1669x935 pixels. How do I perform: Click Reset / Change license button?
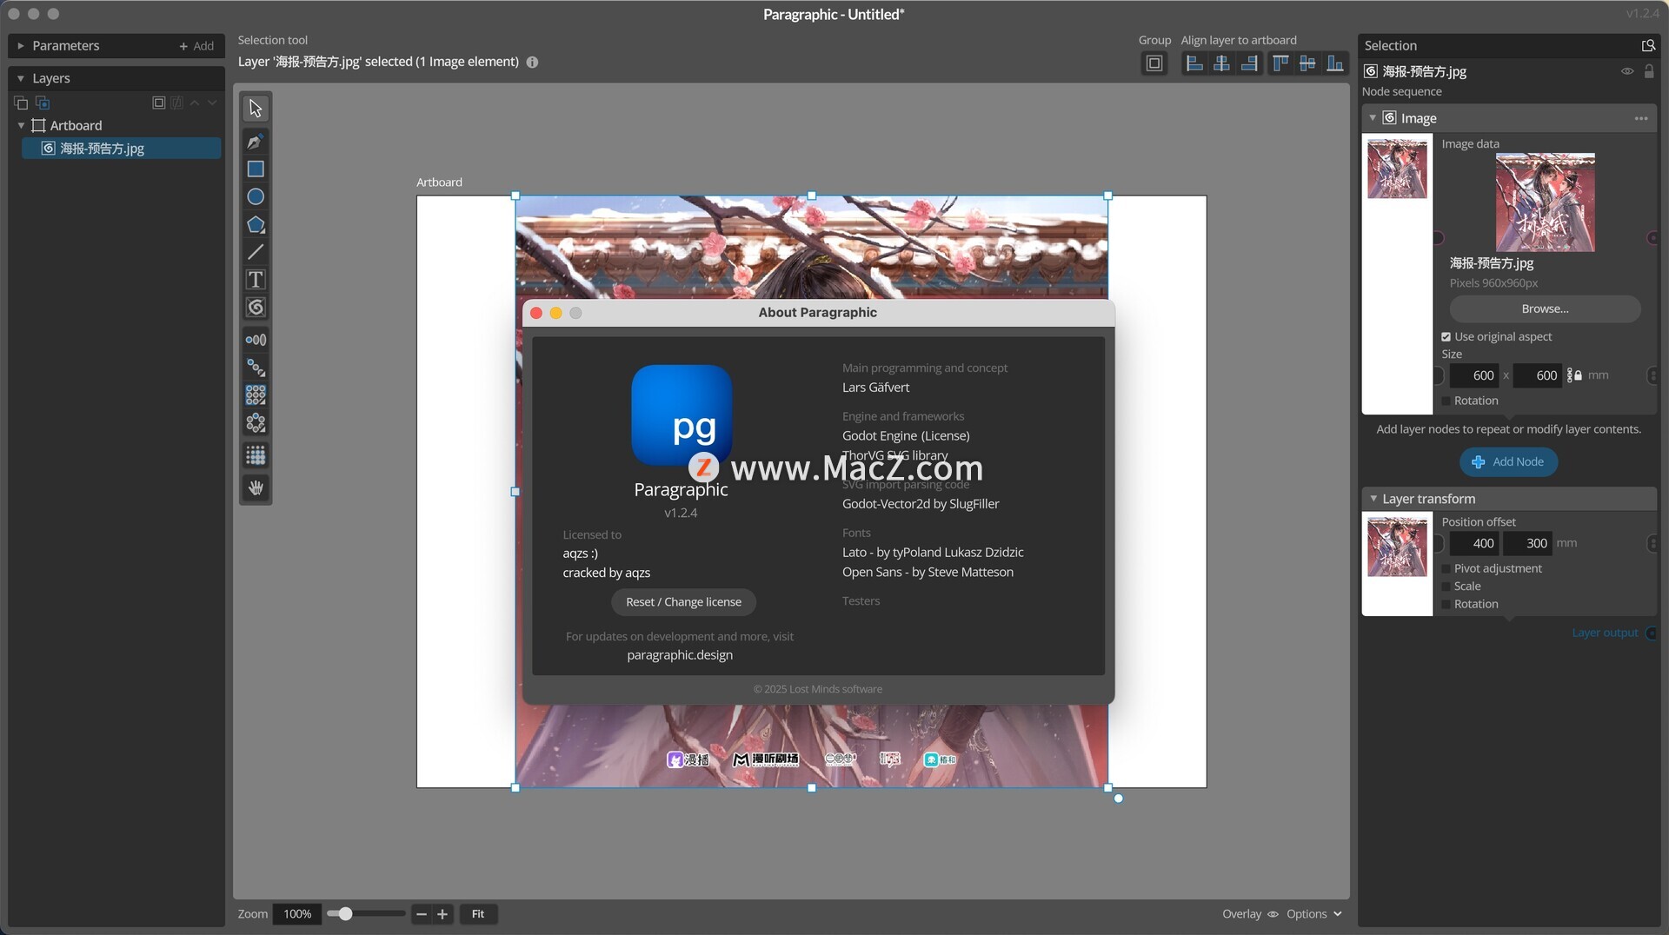click(x=683, y=602)
